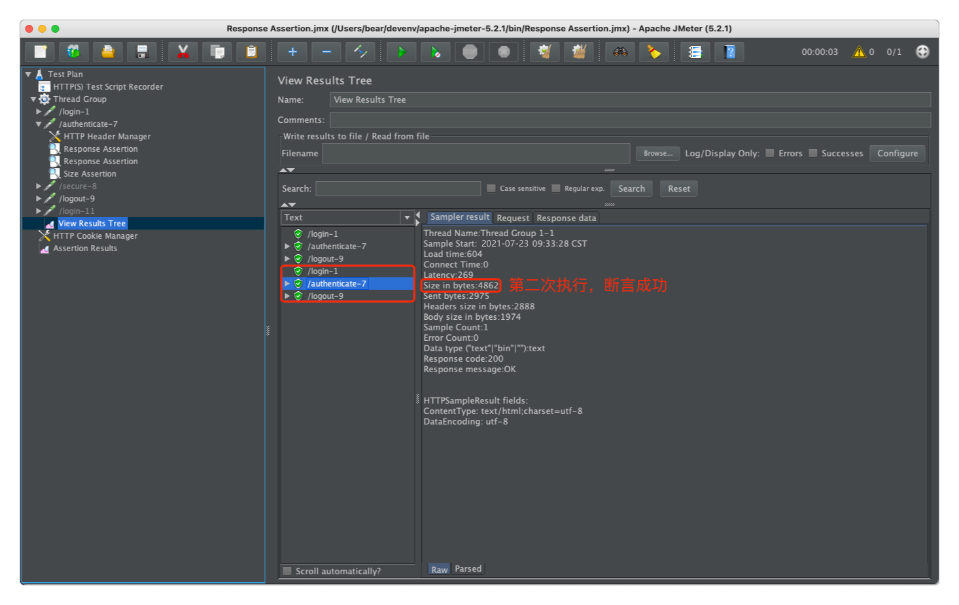Screen dimensions: 959x605
Task: Select HTTP Cookie Manager in tree
Action: pos(95,235)
